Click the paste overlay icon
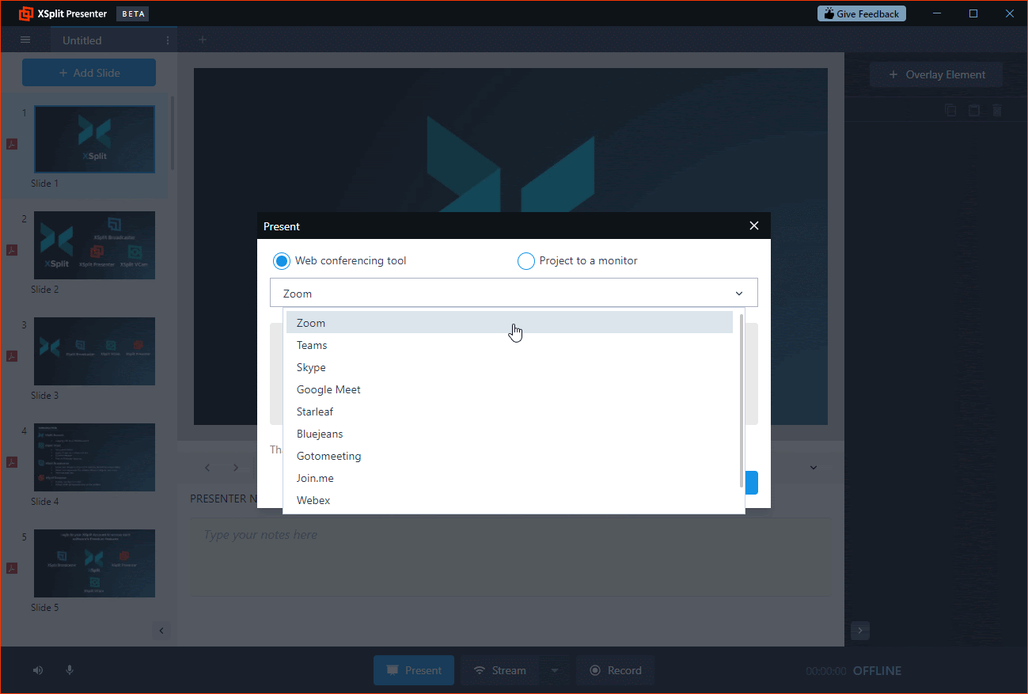Viewport: 1028px width, 694px height. pyautogui.click(x=974, y=111)
